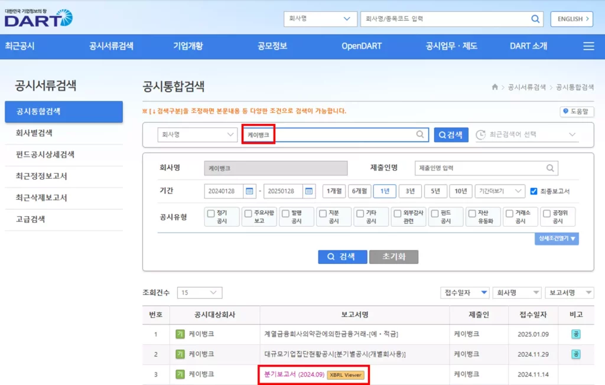Screen dimensions: 605x385
Task: Check the 기타공시 checkbox
Action: [360, 213]
